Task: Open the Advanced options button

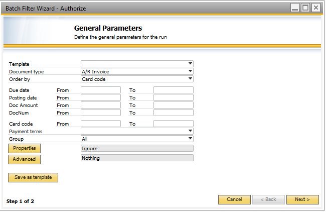Action: pyautogui.click(x=25, y=159)
